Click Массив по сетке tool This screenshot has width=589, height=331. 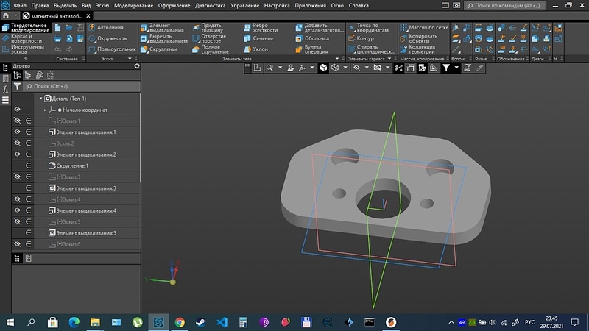coord(424,28)
